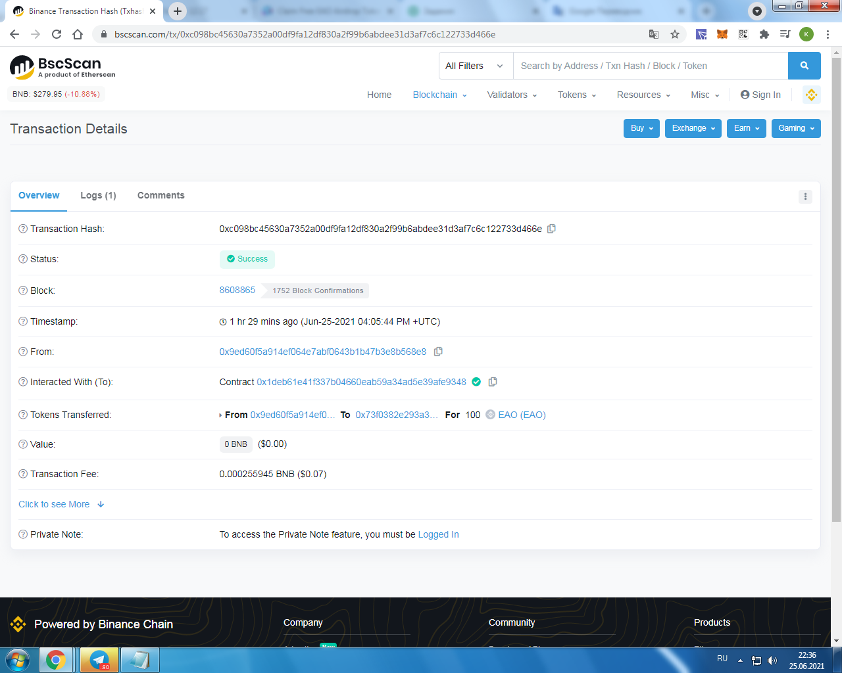842x673 pixels.
Task: Open the Binance chain selector icon
Action: (x=811, y=95)
